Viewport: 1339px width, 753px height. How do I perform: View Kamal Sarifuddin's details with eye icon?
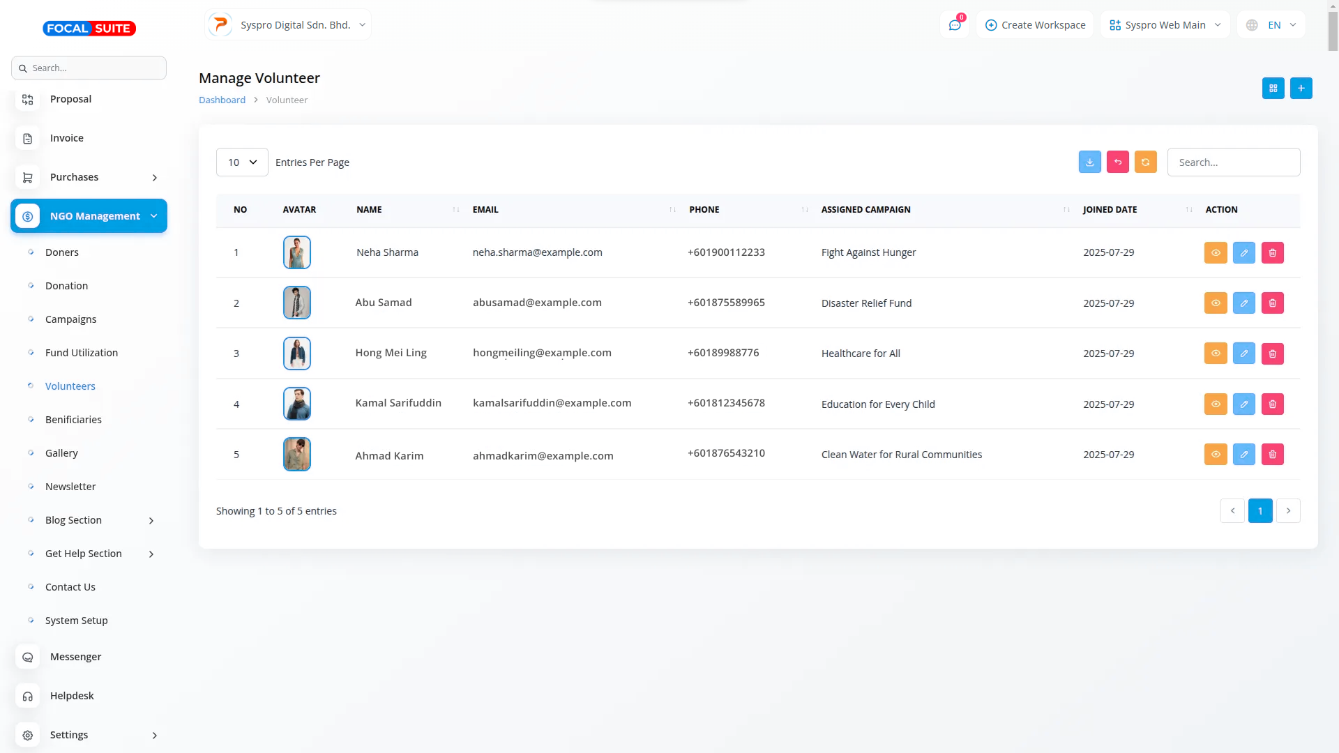(1215, 404)
